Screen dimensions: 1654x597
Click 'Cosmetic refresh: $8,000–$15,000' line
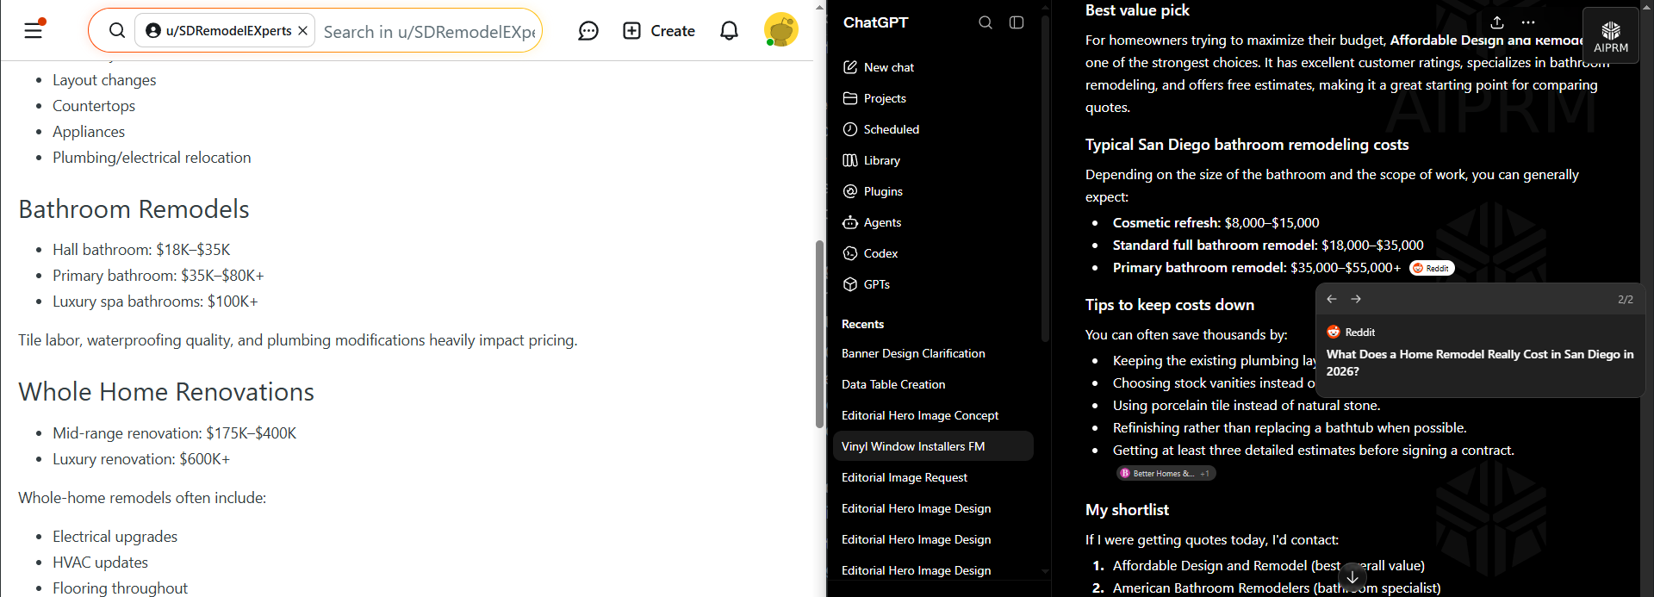pyautogui.click(x=1216, y=223)
